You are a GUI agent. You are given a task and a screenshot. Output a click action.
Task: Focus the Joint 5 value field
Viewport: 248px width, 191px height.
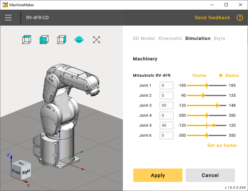[167, 125]
